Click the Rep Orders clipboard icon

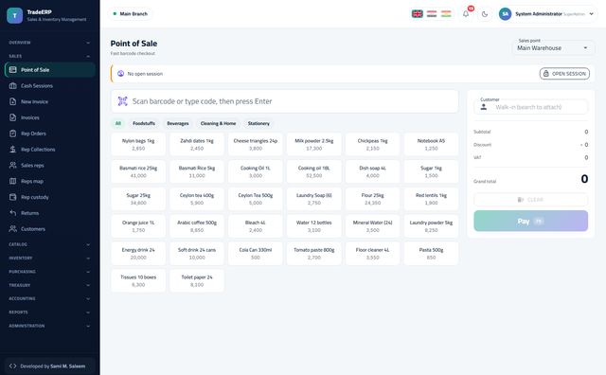[12, 134]
